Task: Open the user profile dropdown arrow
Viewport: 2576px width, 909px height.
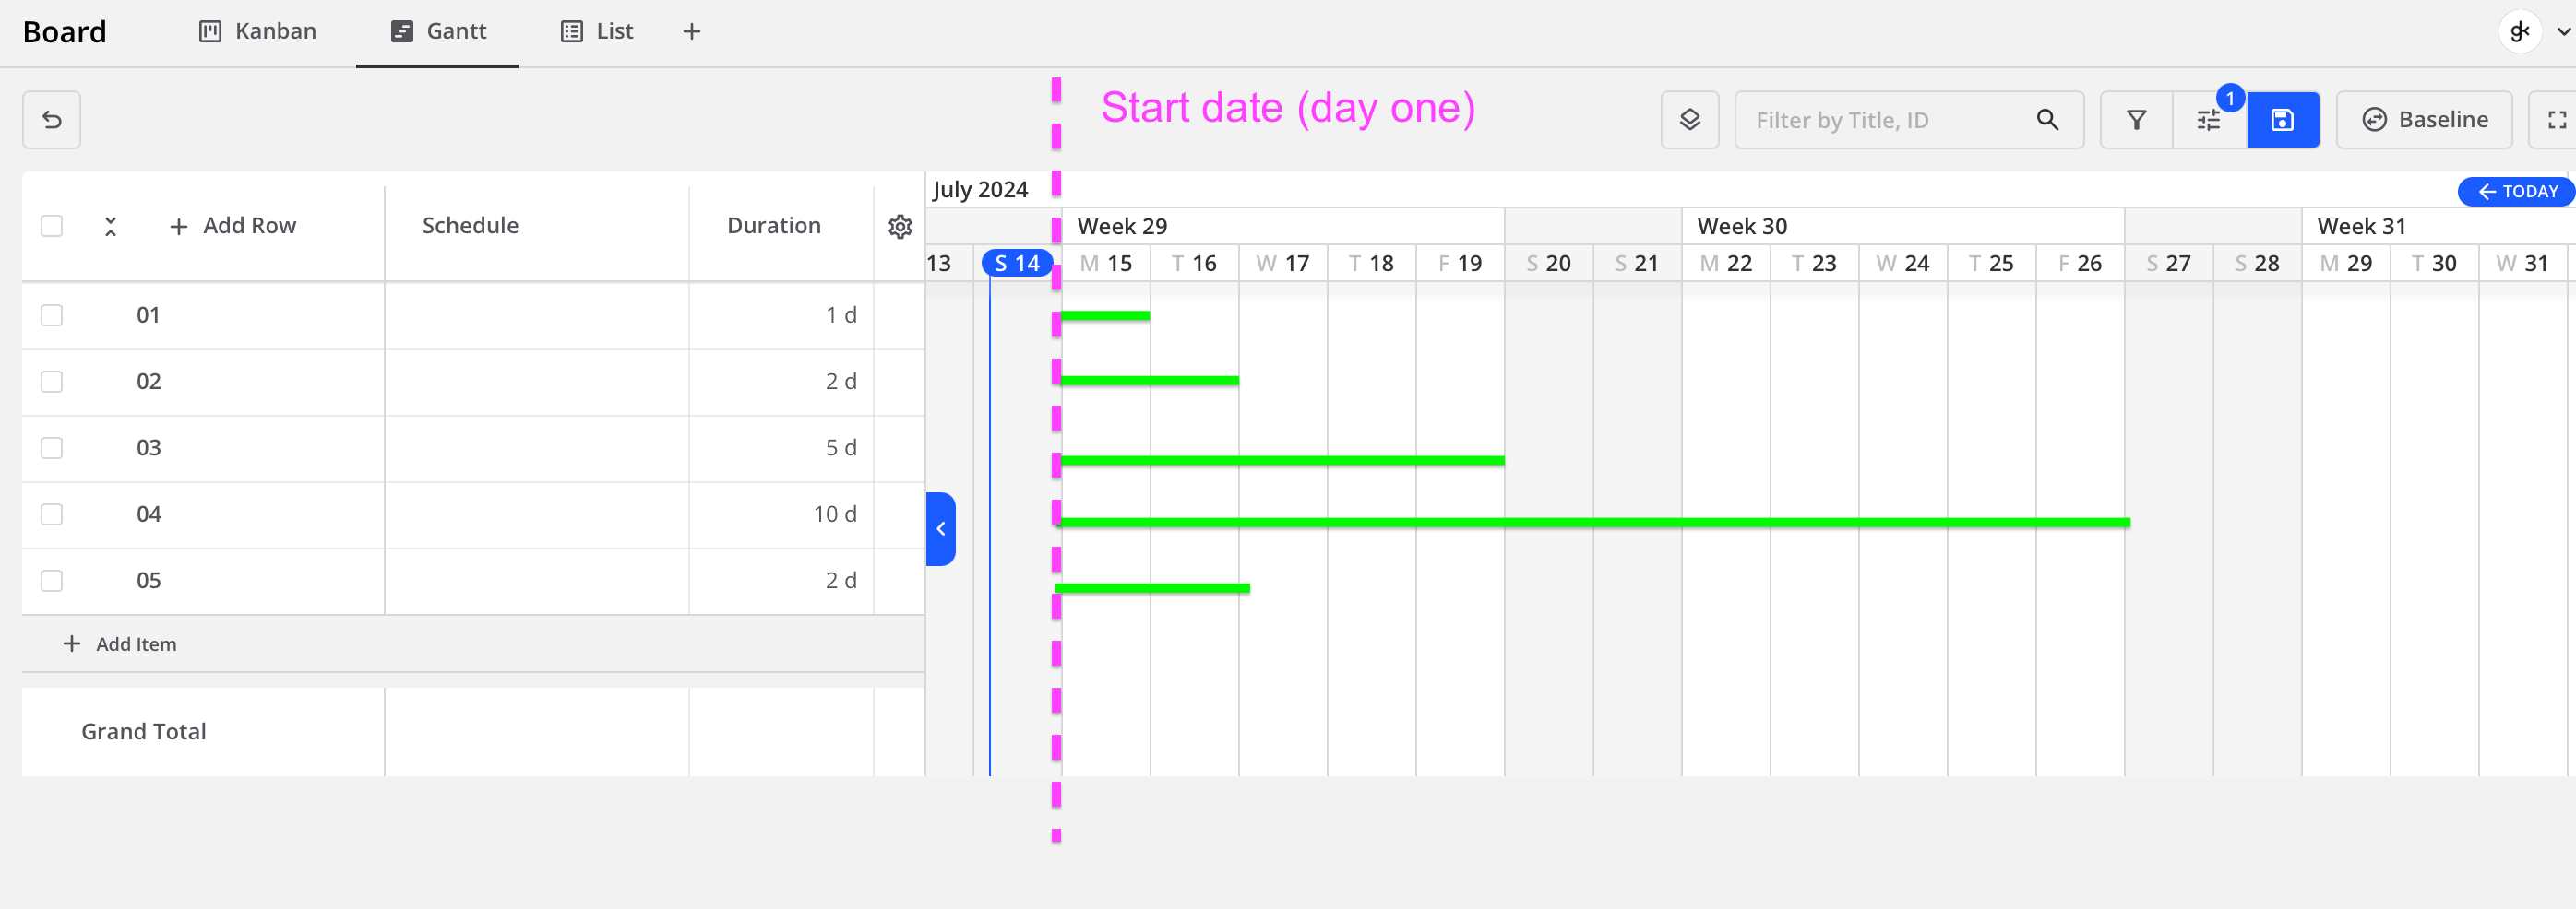Action: pos(2563,32)
